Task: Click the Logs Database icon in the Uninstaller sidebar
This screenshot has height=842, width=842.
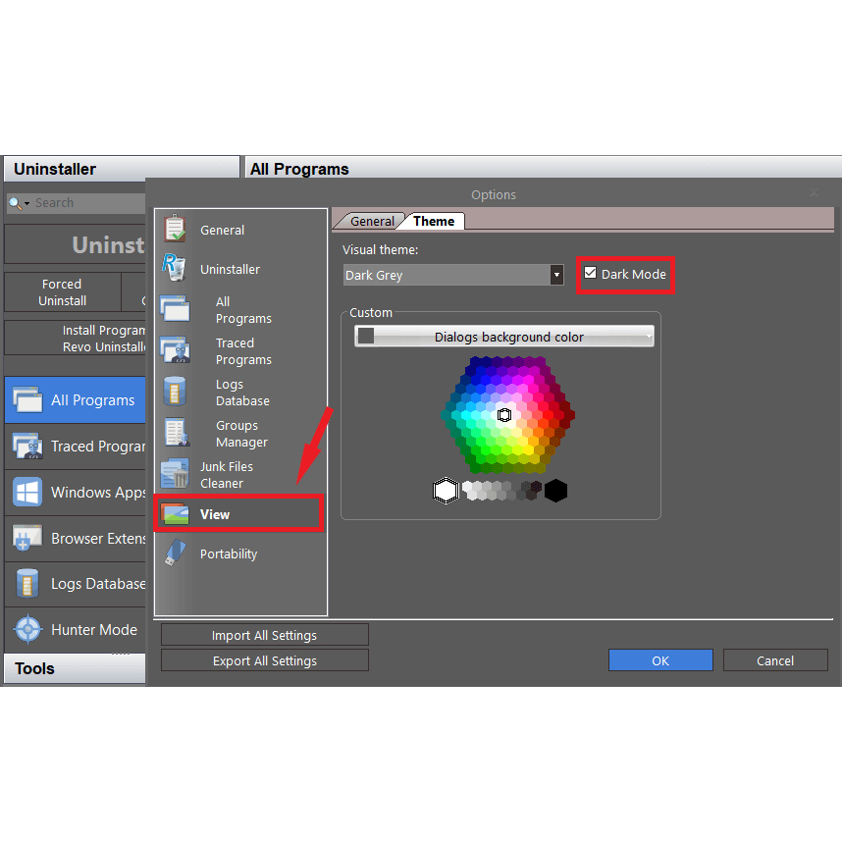Action: (x=27, y=584)
